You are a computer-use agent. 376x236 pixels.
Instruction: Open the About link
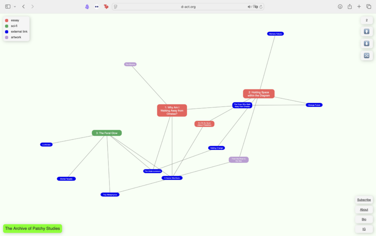tap(364, 210)
